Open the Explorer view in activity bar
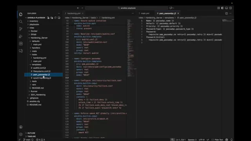The image size is (251, 141). coord(21,14)
